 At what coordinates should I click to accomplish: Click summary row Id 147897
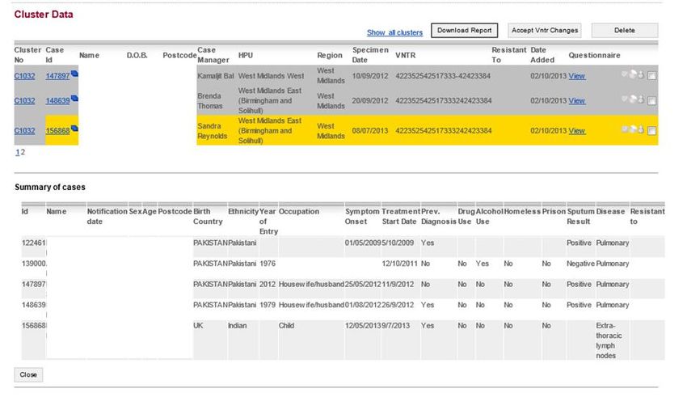pyautogui.click(x=34, y=284)
